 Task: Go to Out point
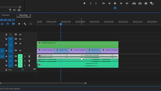pyautogui.click(x=127, y=3)
